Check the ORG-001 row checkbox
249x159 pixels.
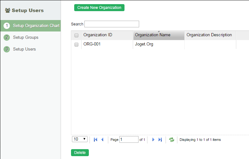click(x=76, y=45)
